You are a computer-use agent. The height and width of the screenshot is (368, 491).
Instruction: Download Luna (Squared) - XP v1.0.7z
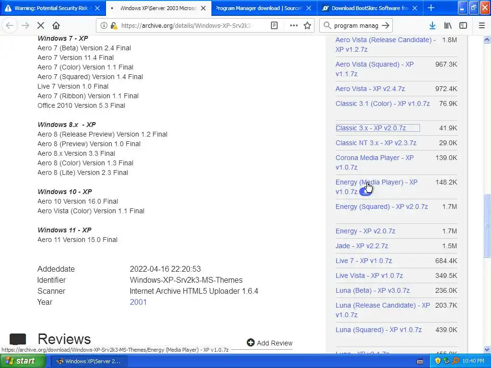click(379, 330)
